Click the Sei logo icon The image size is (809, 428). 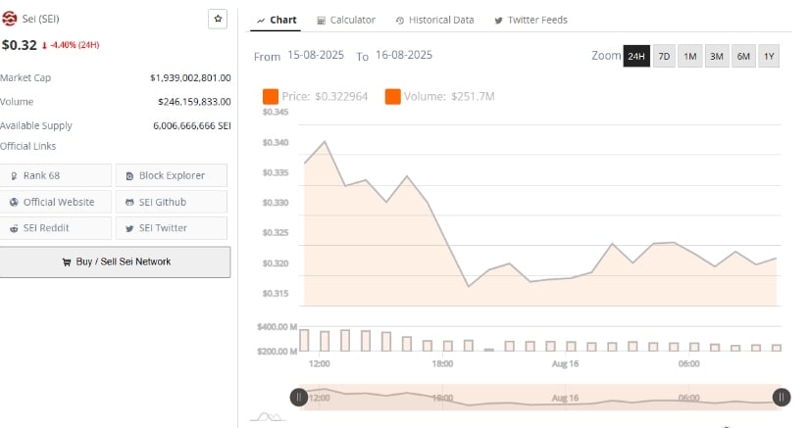click(x=9, y=19)
